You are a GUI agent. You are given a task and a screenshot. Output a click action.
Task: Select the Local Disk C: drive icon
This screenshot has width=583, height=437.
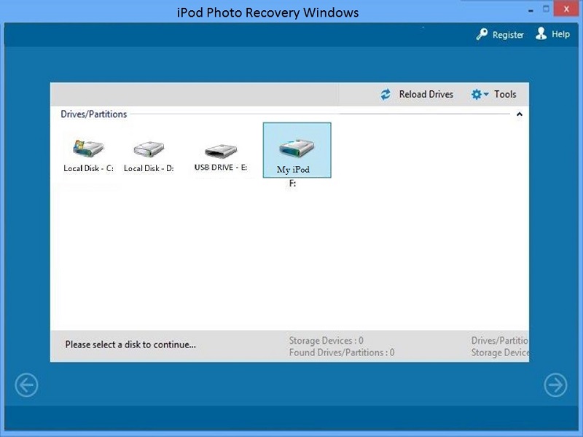point(88,149)
